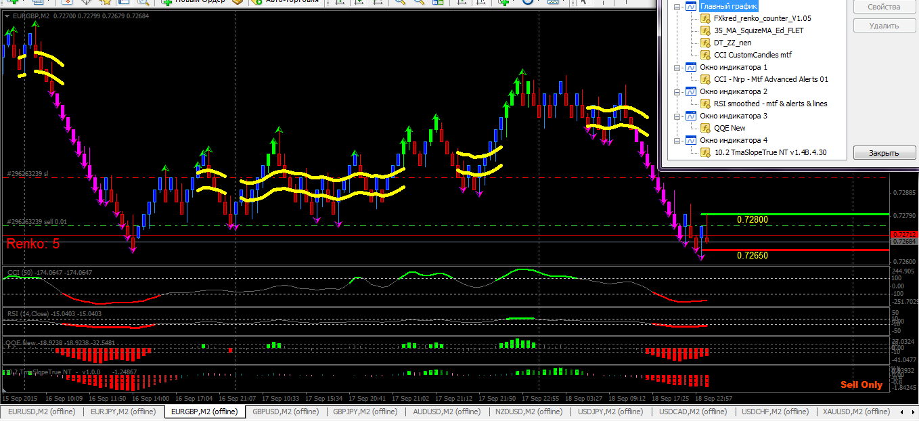The width and height of the screenshot is (919, 421).
Task: Select Окно индикатора 2 row
Action: click(734, 91)
